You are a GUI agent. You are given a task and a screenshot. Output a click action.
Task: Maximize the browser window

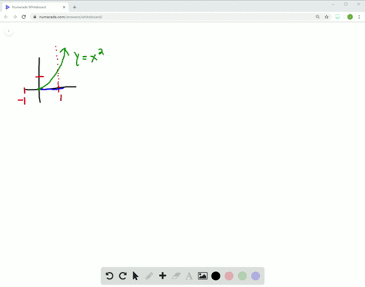[346, 5]
